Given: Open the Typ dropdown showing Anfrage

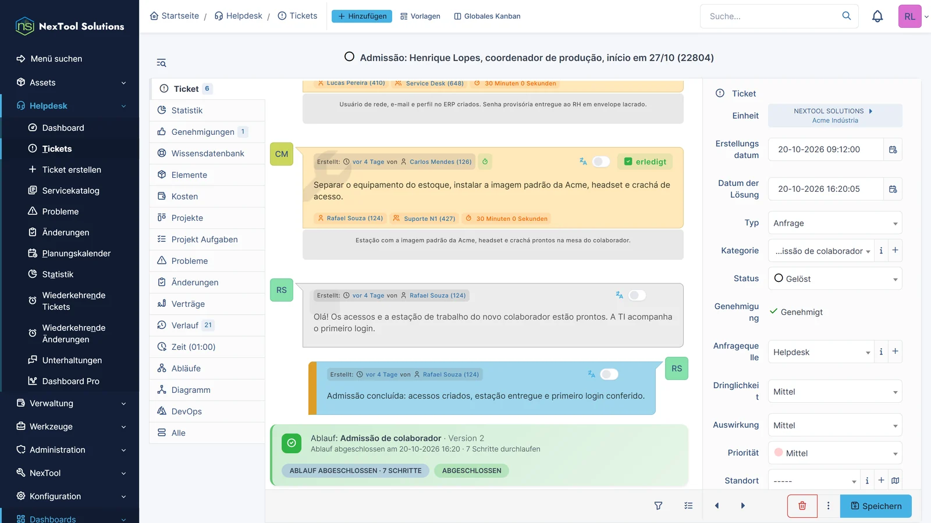Looking at the screenshot, I should [x=835, y=223].
